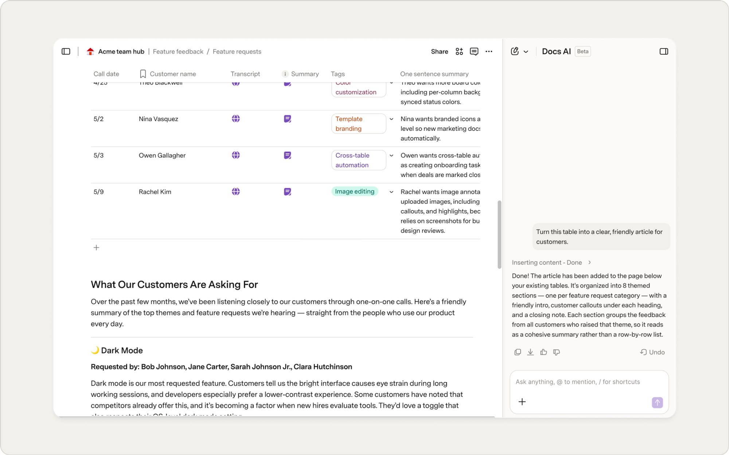This screenshot has height=455, width=729.
Task: Add a new table row with the plus icon
Action: [96, 248]
